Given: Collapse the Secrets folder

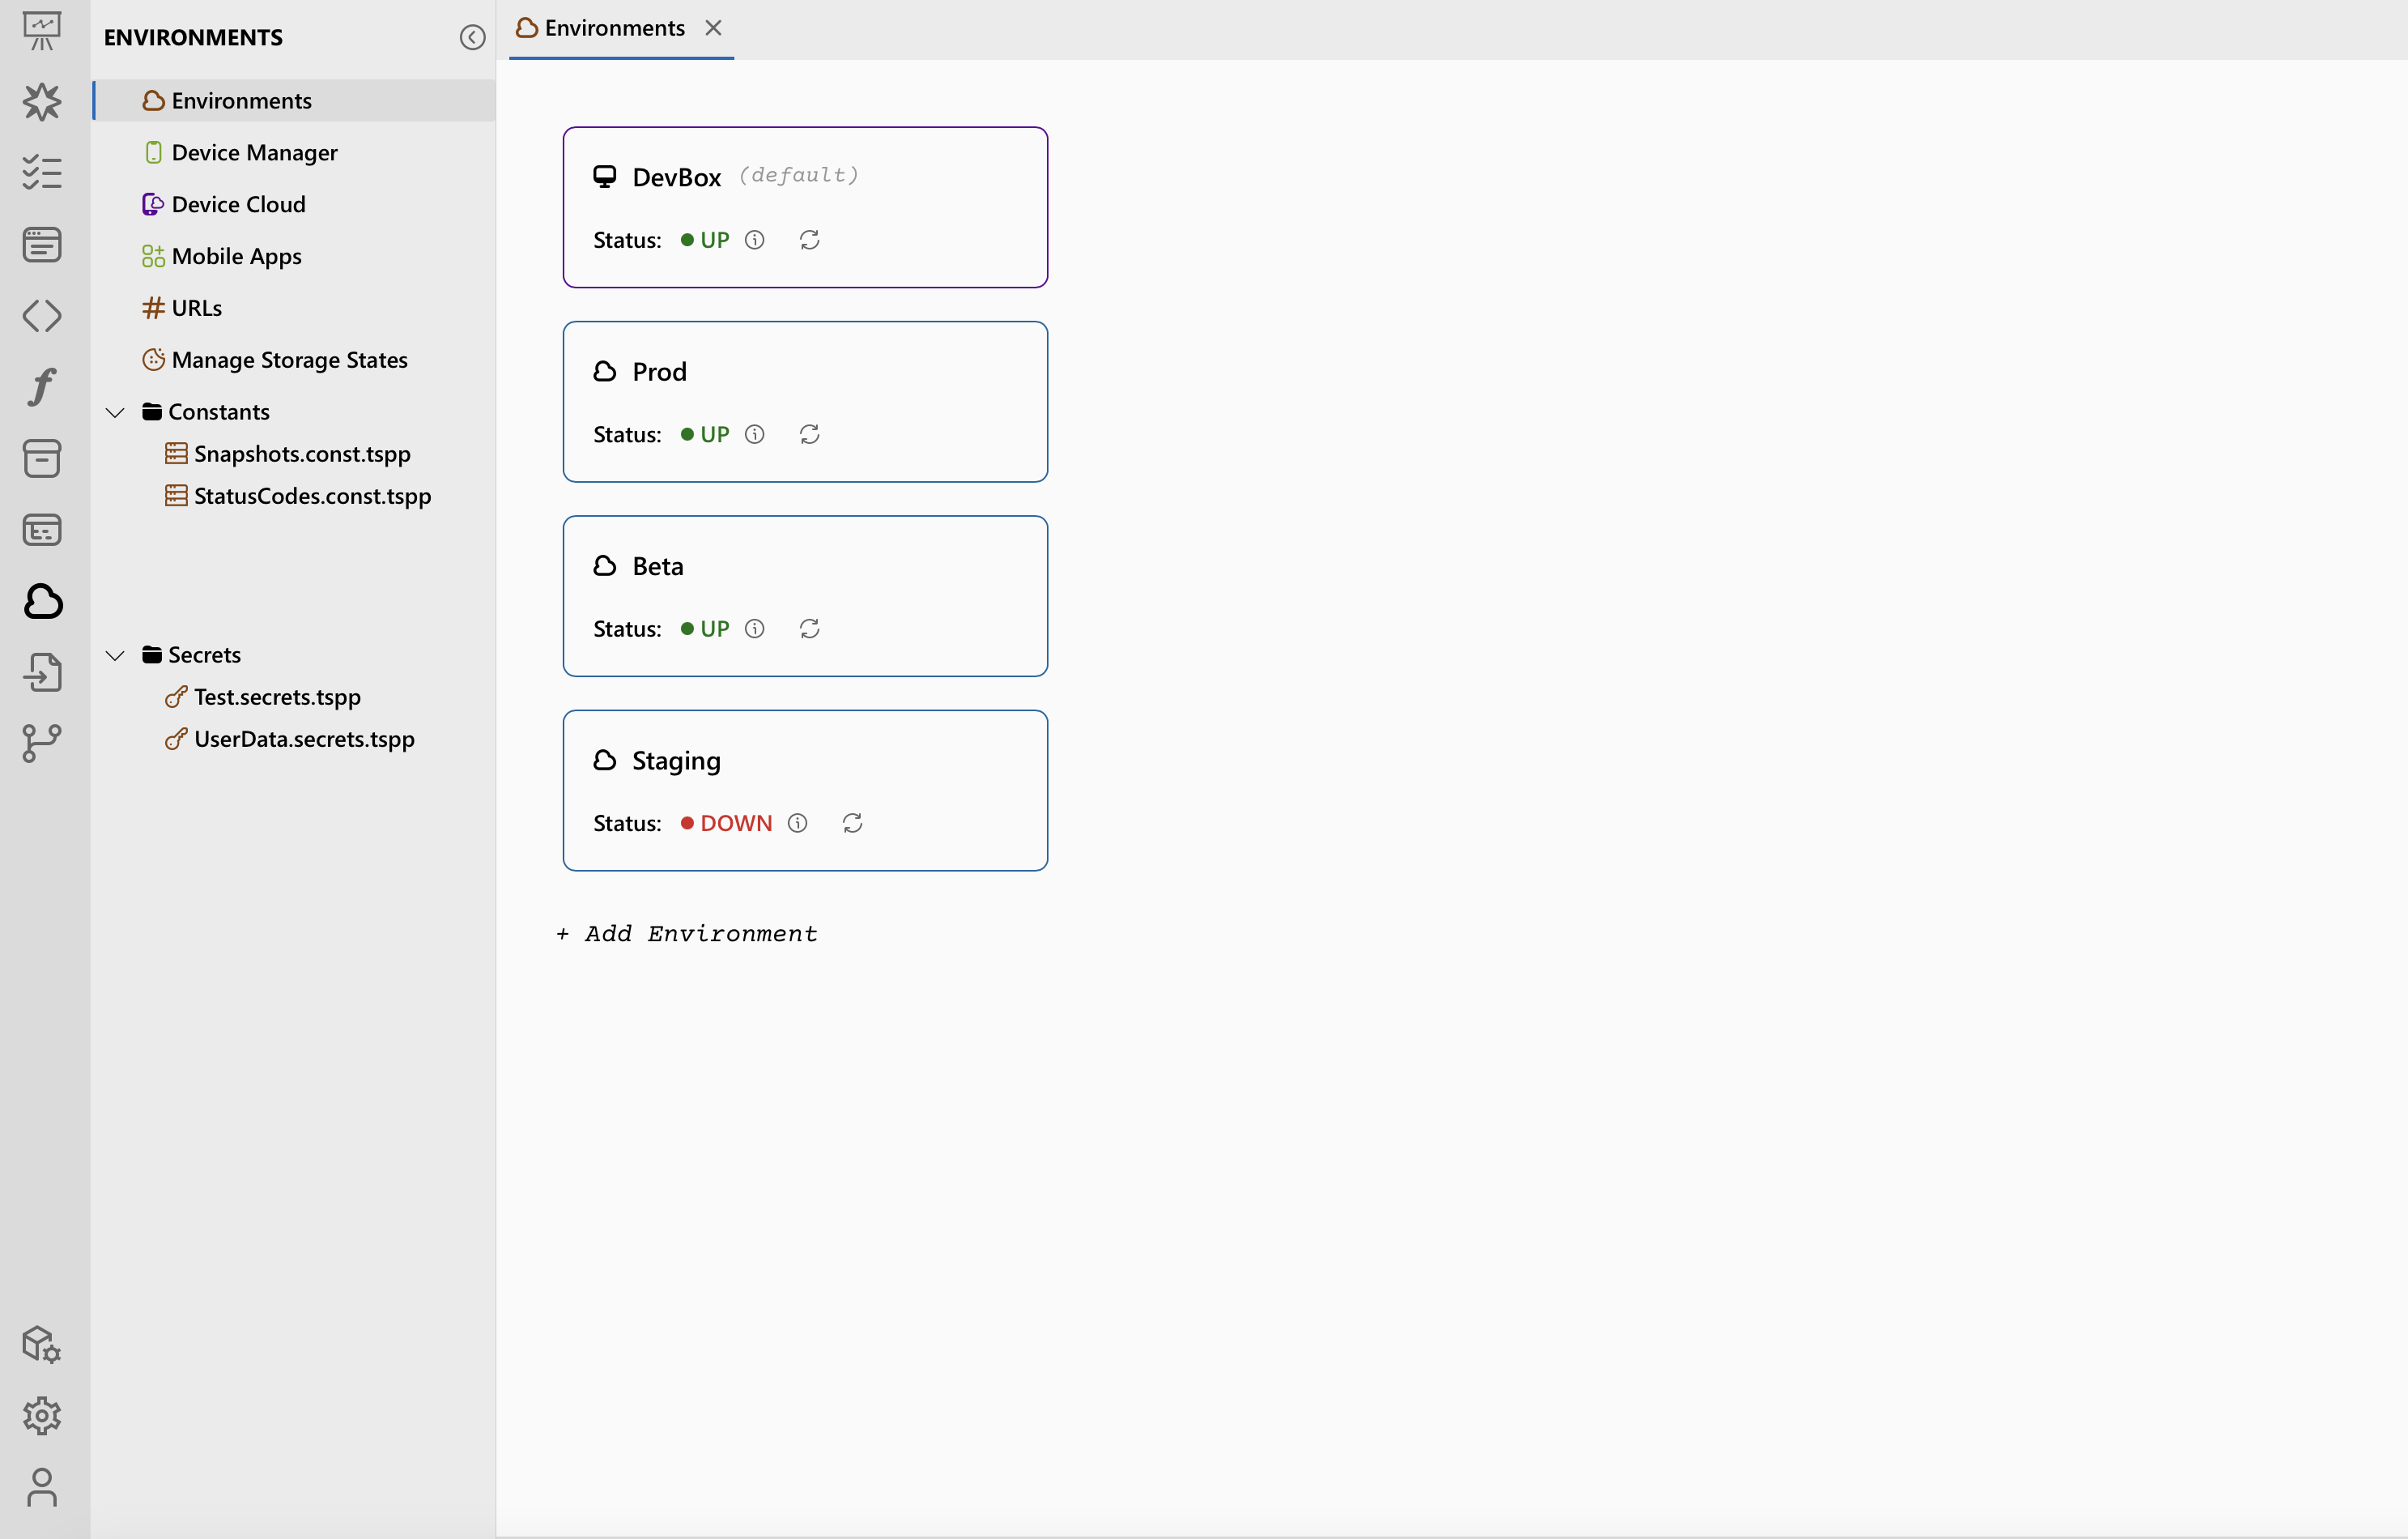Looking at the screenshot, I should pyautogui.click(x=116, y=654).
